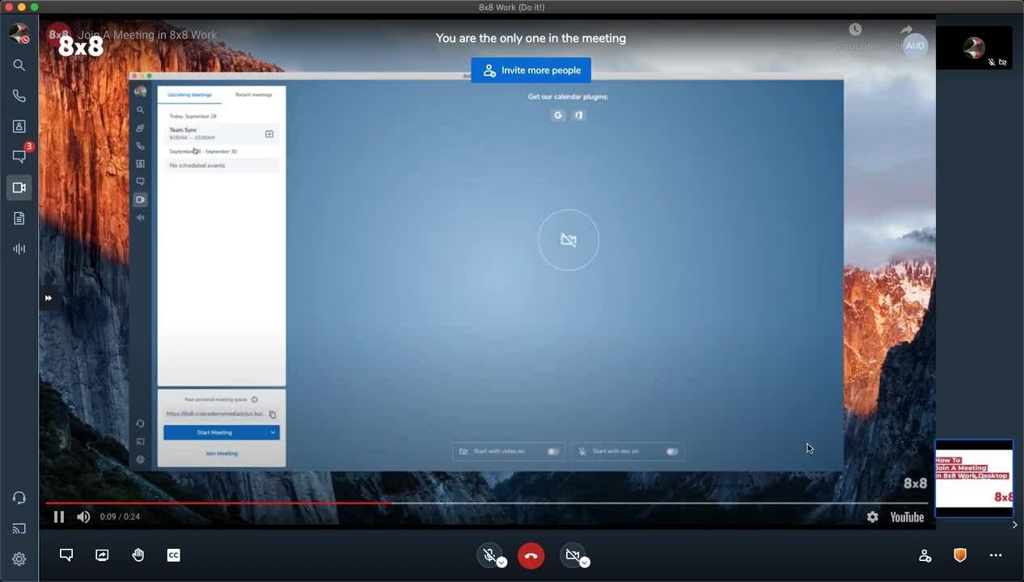Open video title Join A Meeting link

148,35
